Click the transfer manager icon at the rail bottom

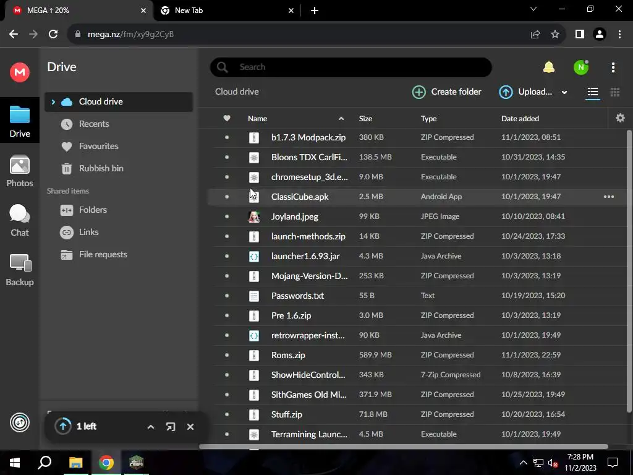[19, 422]
